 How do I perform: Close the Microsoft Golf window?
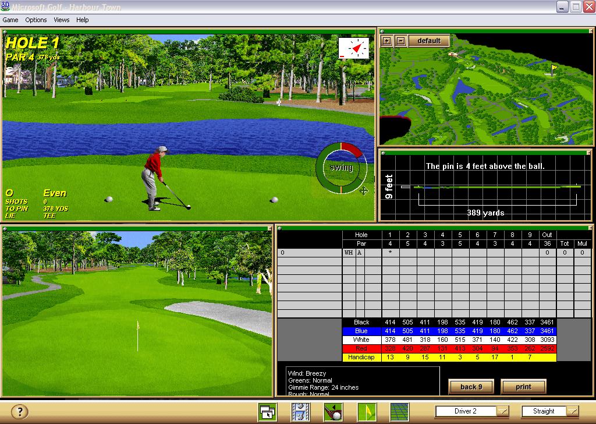tap(589, 7)
